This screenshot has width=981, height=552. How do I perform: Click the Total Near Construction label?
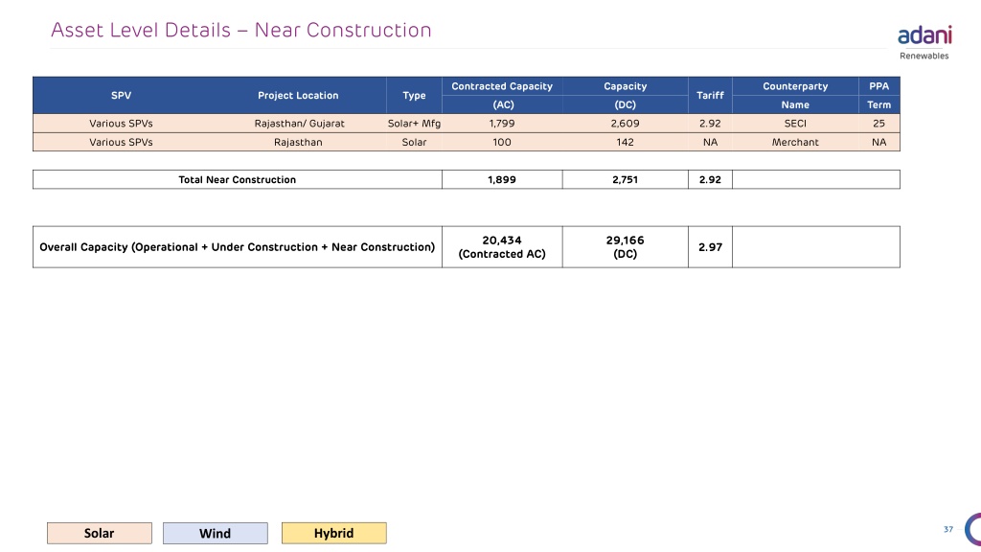coord(238,179)
